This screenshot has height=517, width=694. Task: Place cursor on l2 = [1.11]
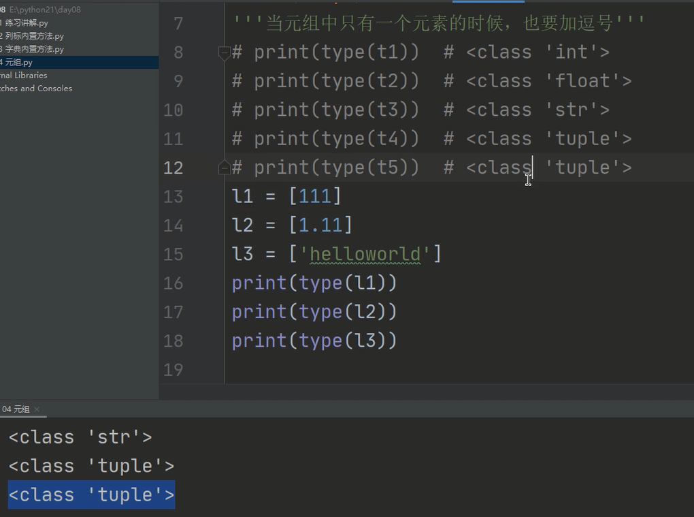pyautogui.click(x=292, y=225)
